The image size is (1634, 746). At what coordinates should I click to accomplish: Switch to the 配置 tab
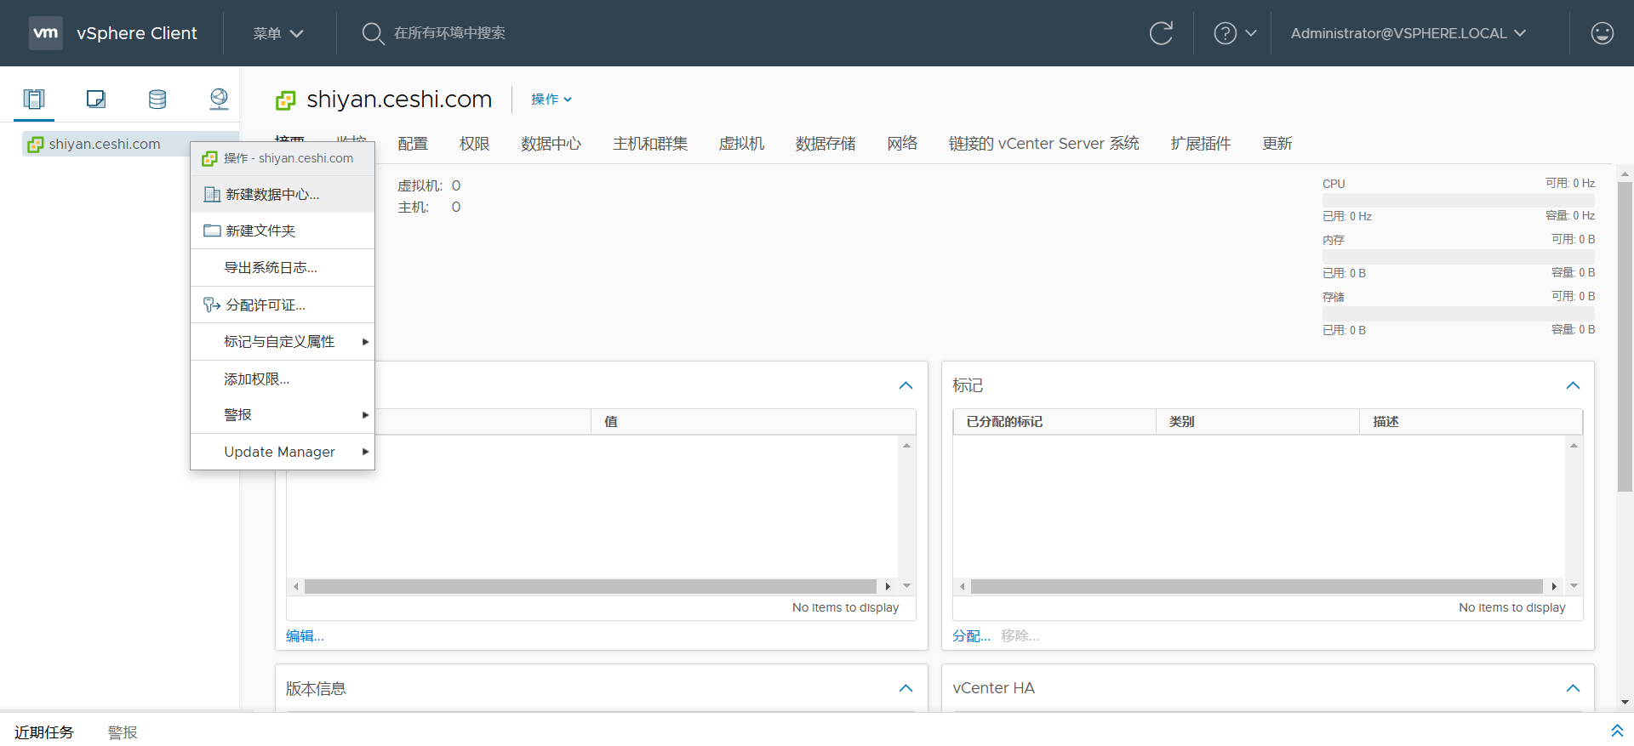pos(413,144)
